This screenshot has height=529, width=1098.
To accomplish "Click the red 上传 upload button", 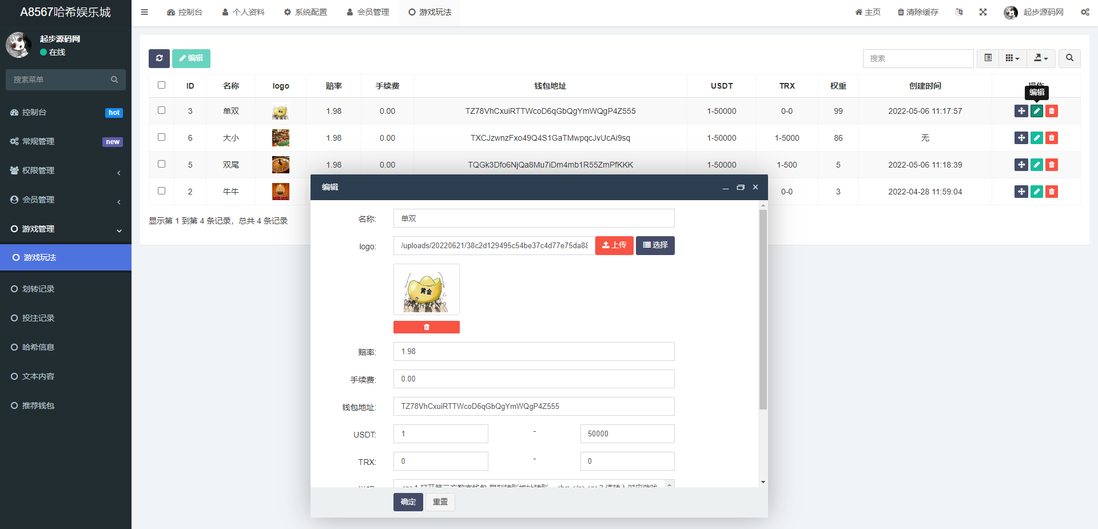I will tap(614, 245).
